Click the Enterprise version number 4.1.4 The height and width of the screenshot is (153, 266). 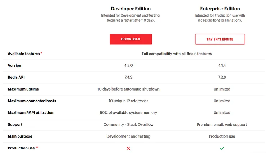pos(222,66)
